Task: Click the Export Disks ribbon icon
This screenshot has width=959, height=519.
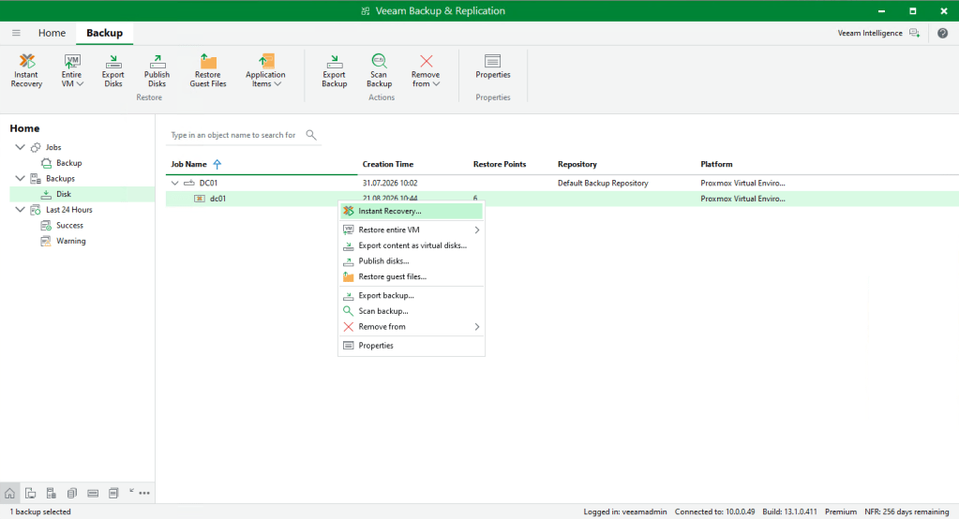Action: (x=113, y=71)
